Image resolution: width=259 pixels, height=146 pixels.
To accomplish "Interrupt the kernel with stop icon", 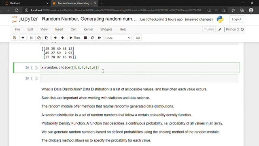I will click(85, 38).
